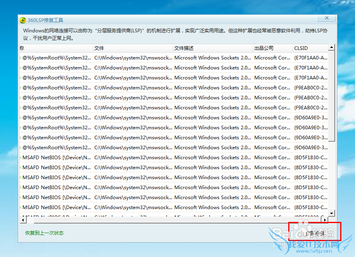
Task: Click the horizontal scrollbar left arrow
Action: 23,220
